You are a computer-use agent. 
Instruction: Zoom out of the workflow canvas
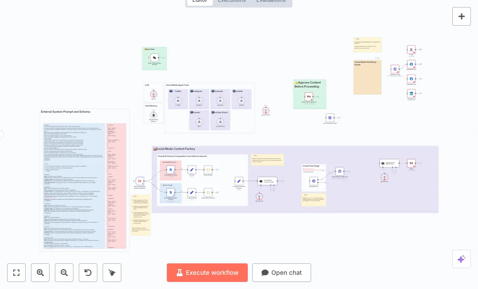pos(64,273)
